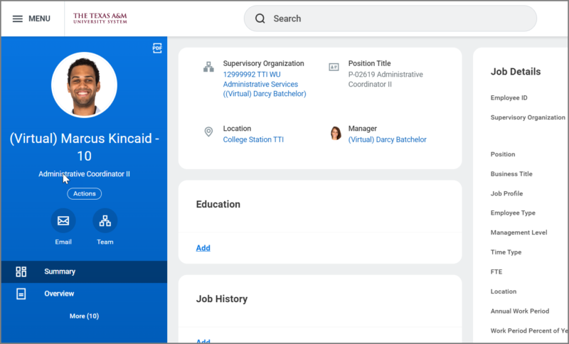Click the Supervisory Organization hierarchy icon
Viewport: 569px width, 344px height.
208,67
